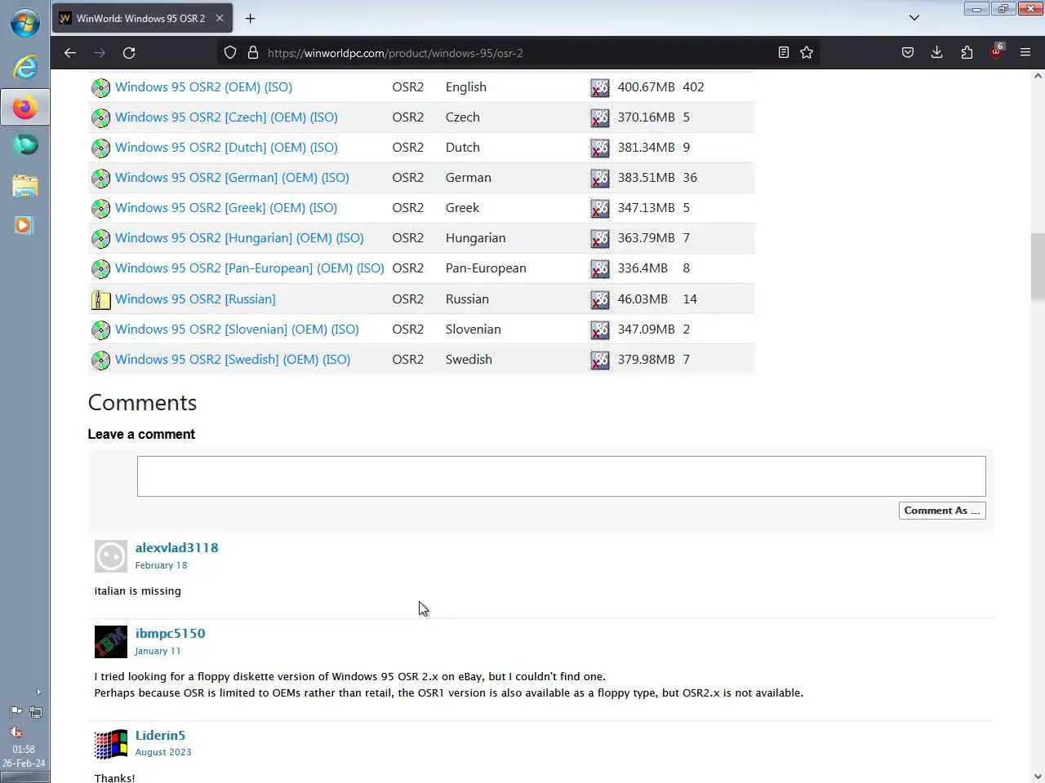The image size is (1045, 783).
Task: Open a new browser tab
Action: coord(250,18)
